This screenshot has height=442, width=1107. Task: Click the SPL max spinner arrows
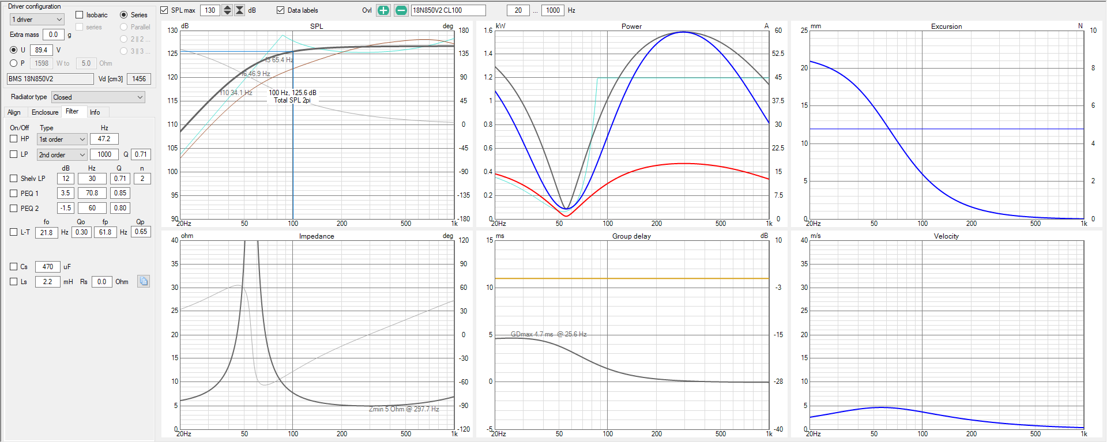(x=227, y=10)
